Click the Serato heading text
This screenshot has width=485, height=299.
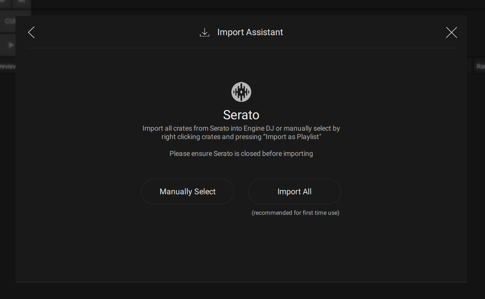click(241, 115)
